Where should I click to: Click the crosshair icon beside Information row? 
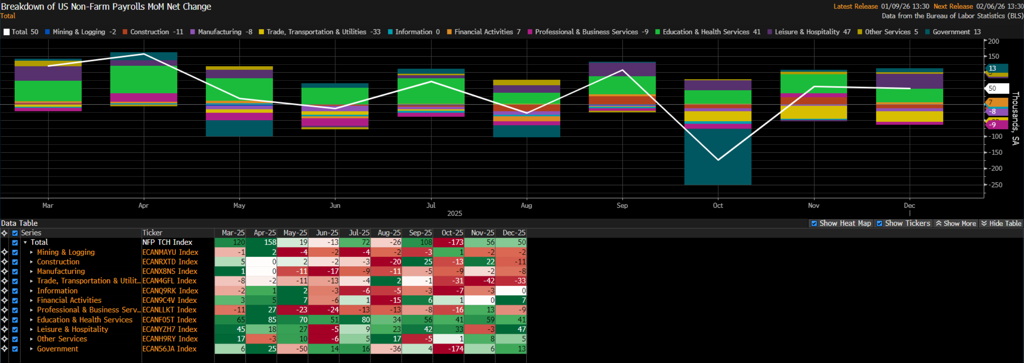(x=4, y=291)
